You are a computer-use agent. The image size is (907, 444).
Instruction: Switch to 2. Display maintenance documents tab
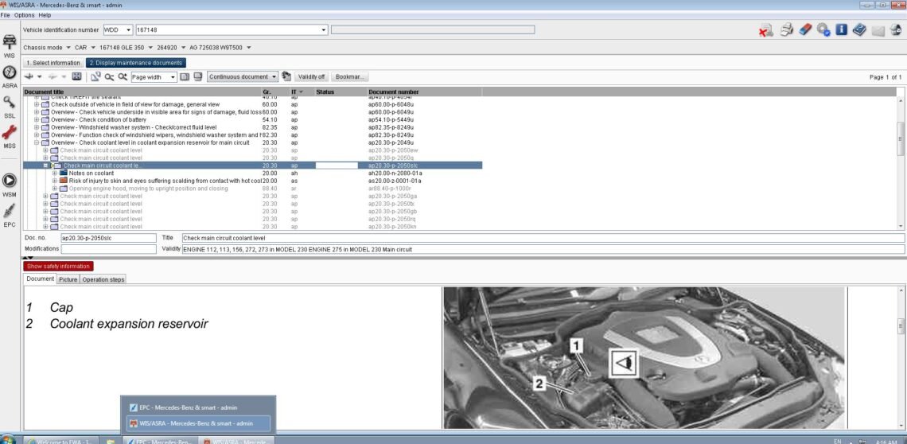coord(136,63)
